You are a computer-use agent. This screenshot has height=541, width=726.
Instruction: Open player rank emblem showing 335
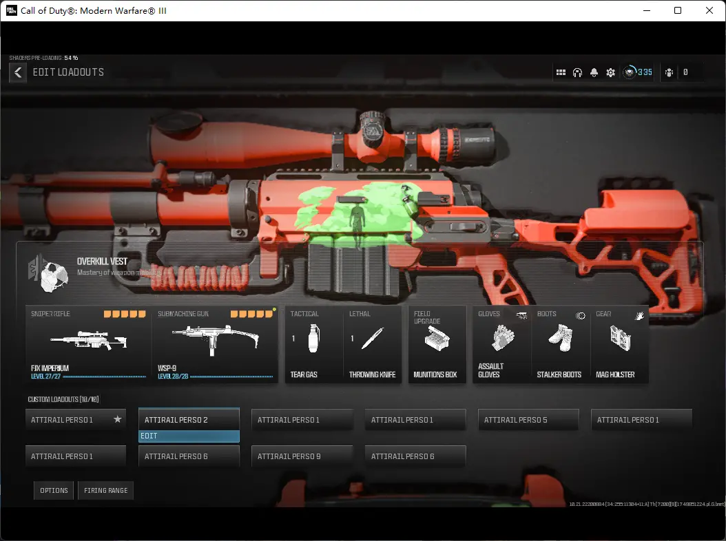point(638,72)
